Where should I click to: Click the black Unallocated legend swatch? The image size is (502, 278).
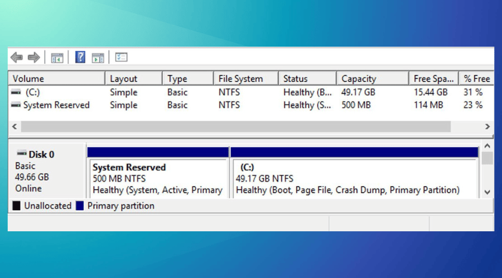(x=16, y=206)
